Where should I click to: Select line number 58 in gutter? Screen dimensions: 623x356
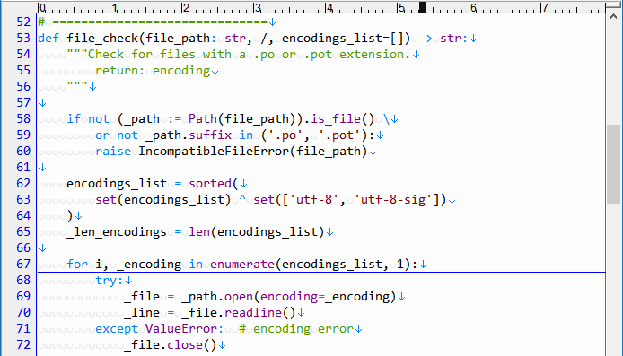[23, 118]
